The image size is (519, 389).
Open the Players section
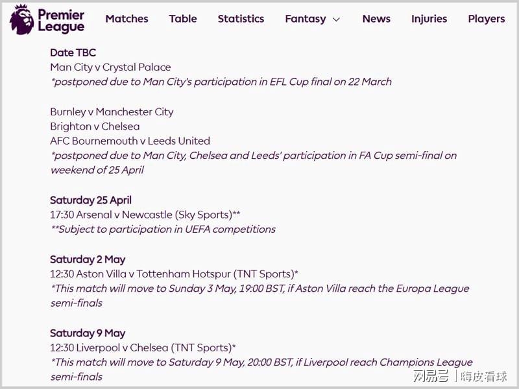[x=486, y=19]
